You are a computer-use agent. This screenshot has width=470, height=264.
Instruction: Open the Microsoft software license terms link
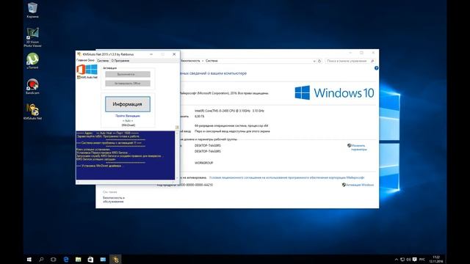pyautogui.click(x=287, y=177)
